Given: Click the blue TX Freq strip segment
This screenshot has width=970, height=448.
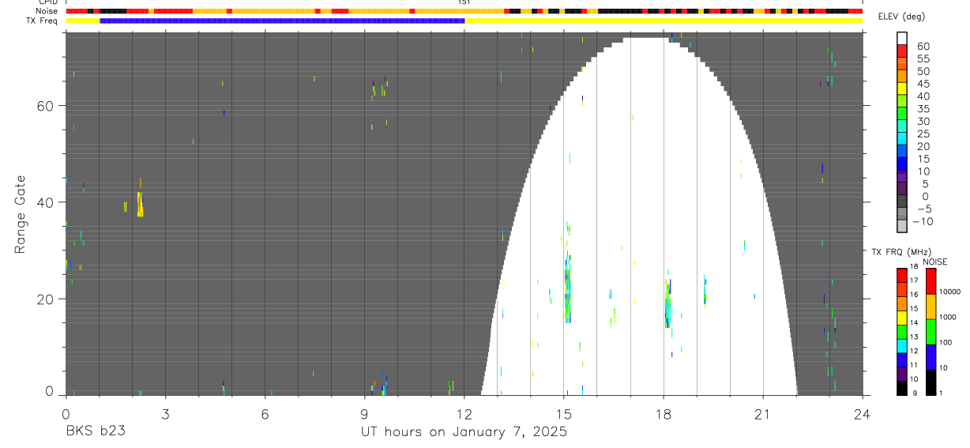Looking at the screenshot, I should 282,21.
